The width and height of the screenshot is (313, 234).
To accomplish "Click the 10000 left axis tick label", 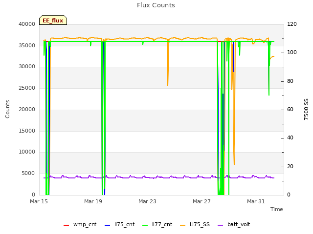I will click(27, 152).
